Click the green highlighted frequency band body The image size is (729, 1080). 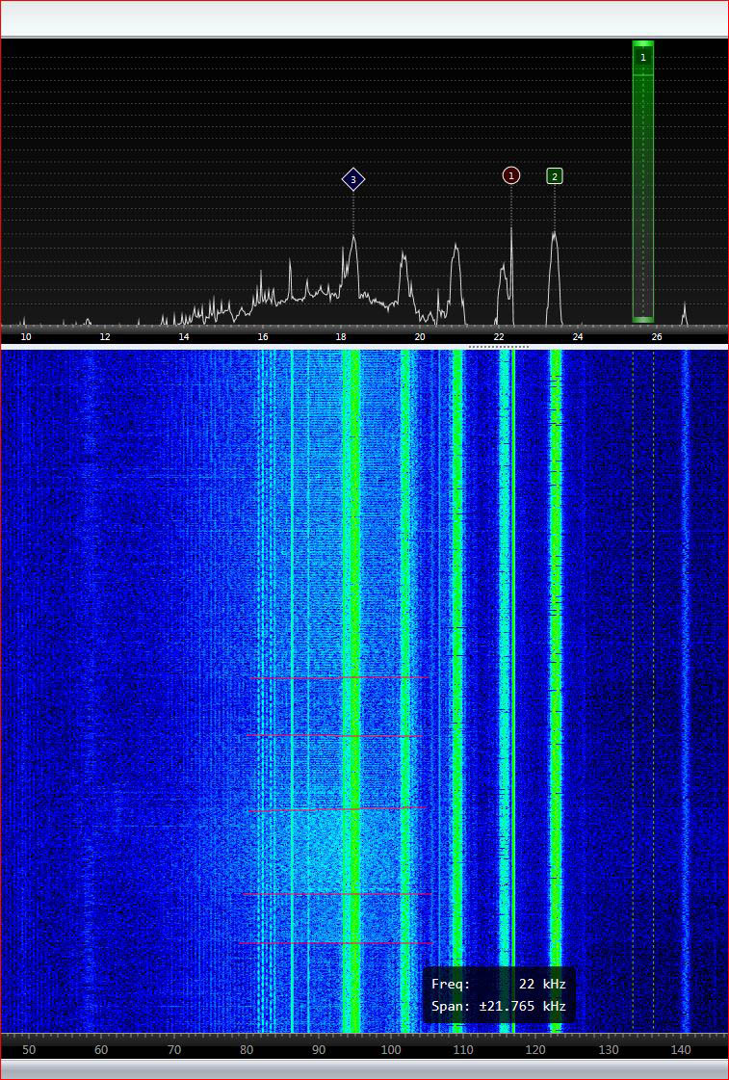pos(643,182)
